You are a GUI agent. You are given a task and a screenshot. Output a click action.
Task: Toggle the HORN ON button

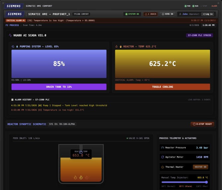point(167,14)
